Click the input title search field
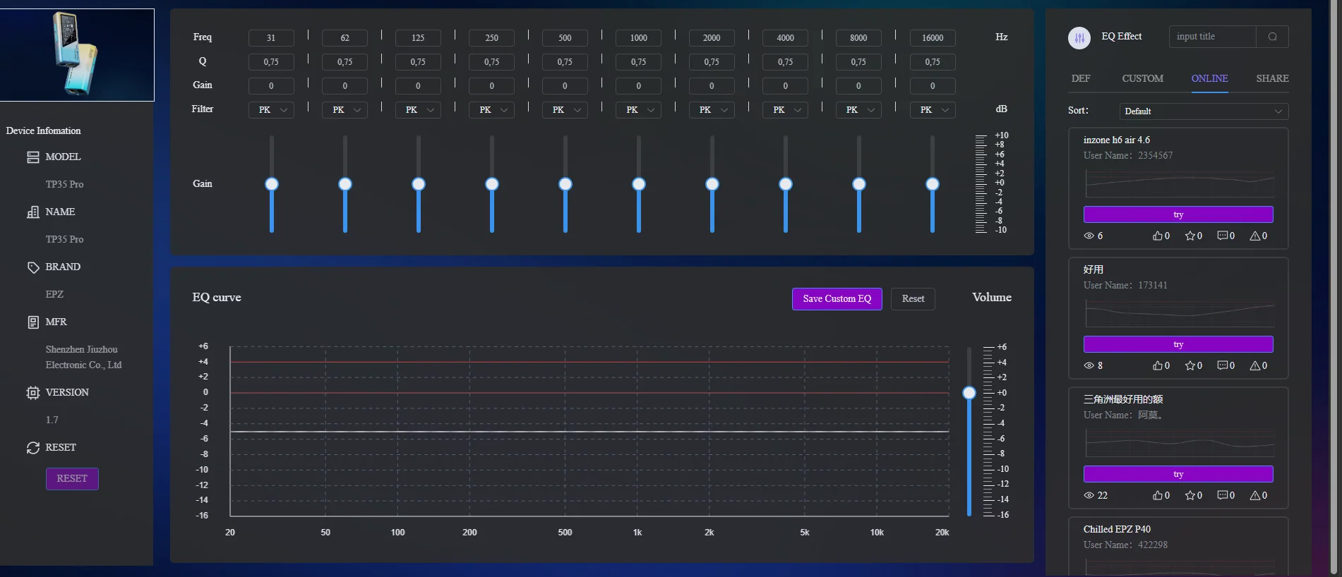This screenshot has height=577, width=1342. pyautogui.click(x=1213, y=37)
